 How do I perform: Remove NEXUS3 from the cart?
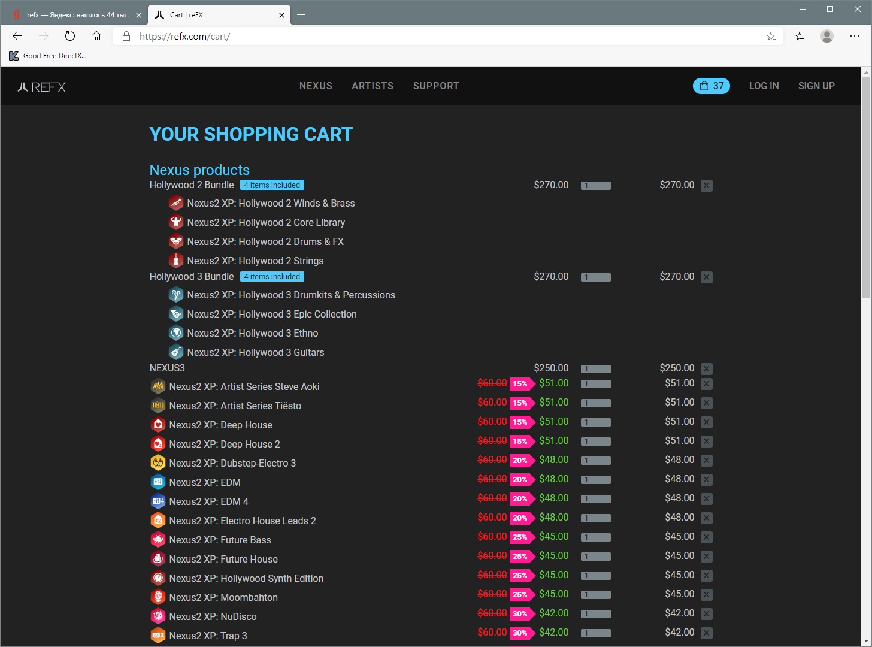point(707,369)
